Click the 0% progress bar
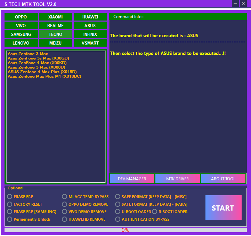This screenshot has width=251, height=236. coord(125,230)
